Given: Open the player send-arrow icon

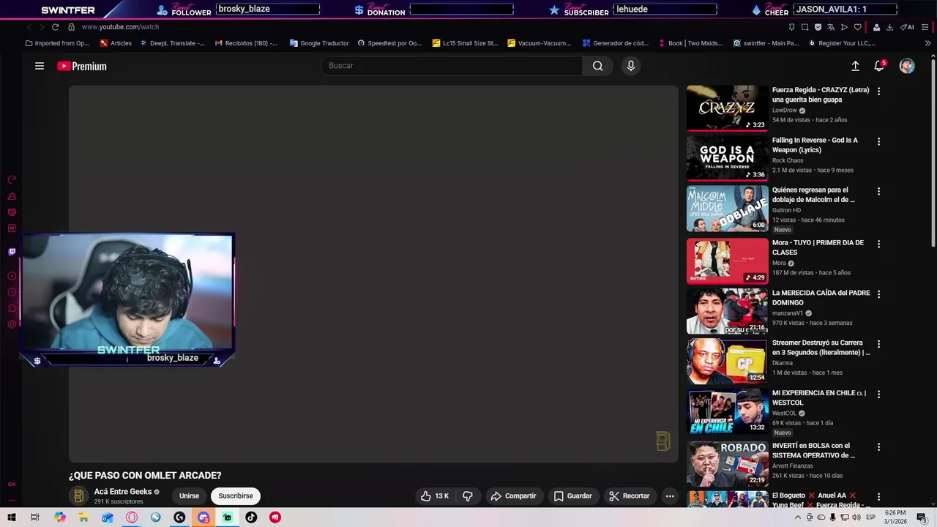Looking at the screenshot, I should click(844, 27).
